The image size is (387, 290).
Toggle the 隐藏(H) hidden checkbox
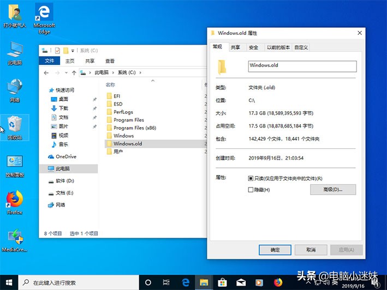click(x=251, y=190)
